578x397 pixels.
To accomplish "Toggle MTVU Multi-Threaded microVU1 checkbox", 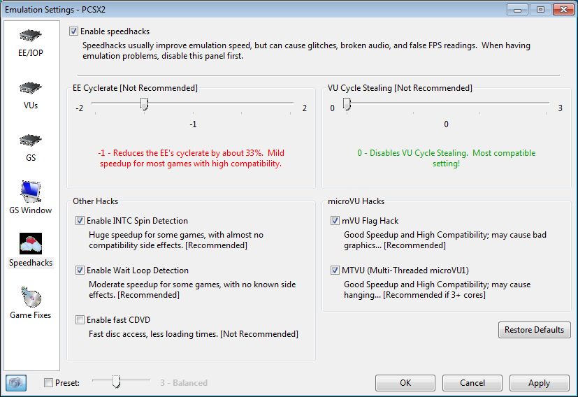I will (x=335, y=270).
